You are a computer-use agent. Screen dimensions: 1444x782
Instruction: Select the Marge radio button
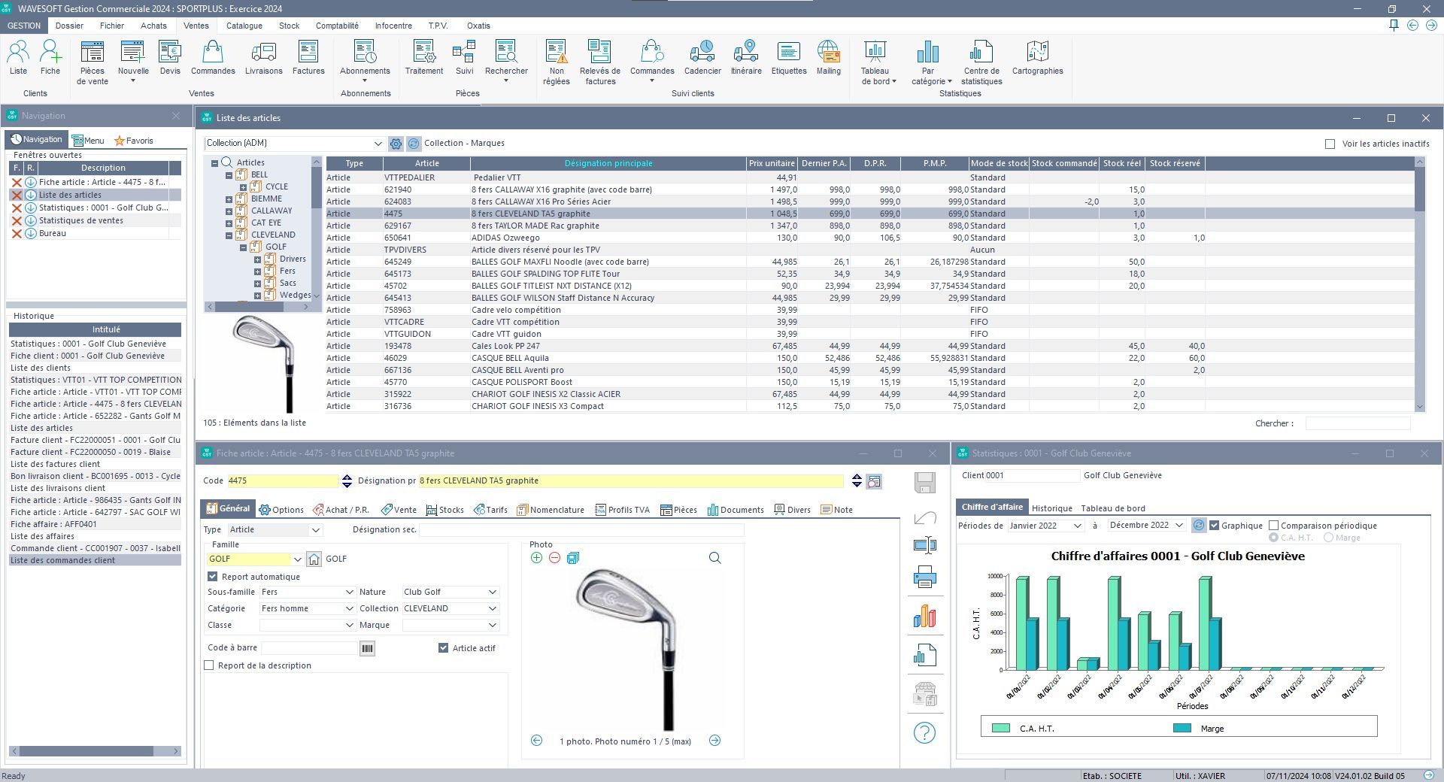tap(1328, 538)
